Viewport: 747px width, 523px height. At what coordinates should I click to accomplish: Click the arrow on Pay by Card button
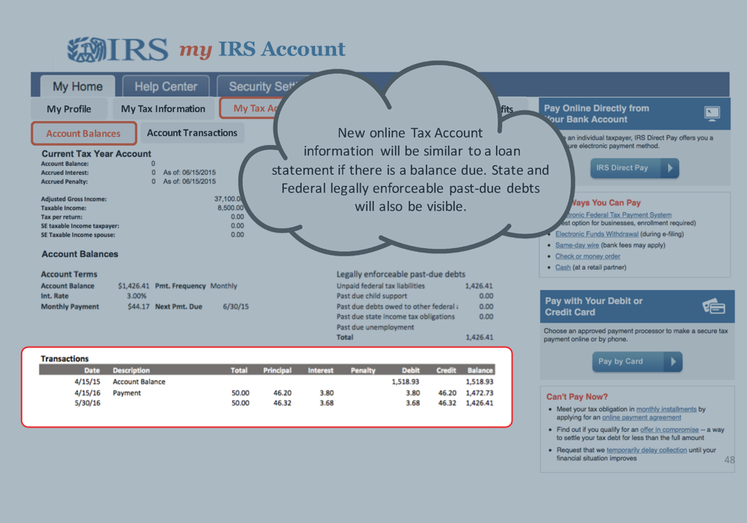(672, 362)
